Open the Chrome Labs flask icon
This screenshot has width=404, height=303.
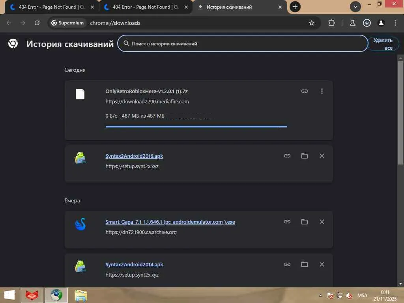coord(352,23)
